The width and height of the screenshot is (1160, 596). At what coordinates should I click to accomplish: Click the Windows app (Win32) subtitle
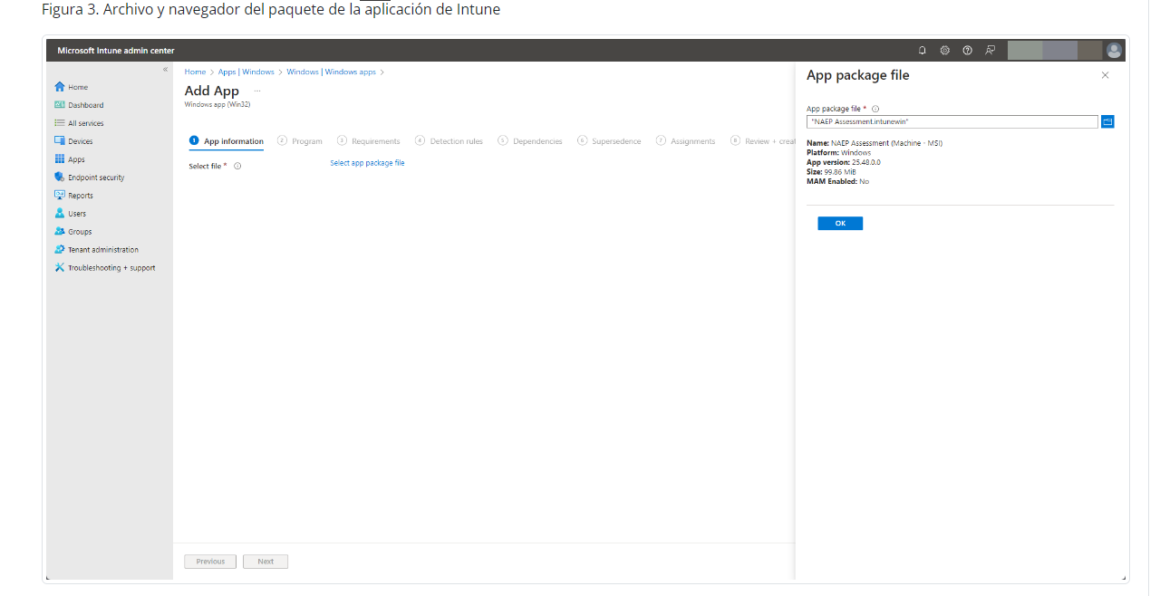[217, 104]
